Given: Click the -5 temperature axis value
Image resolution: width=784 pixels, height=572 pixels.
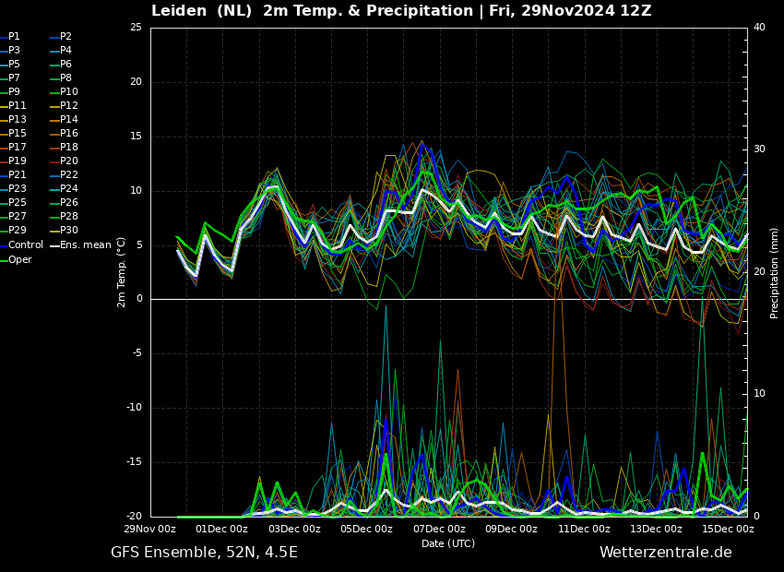Looking at the screenshot, I should tap(137, 353).
